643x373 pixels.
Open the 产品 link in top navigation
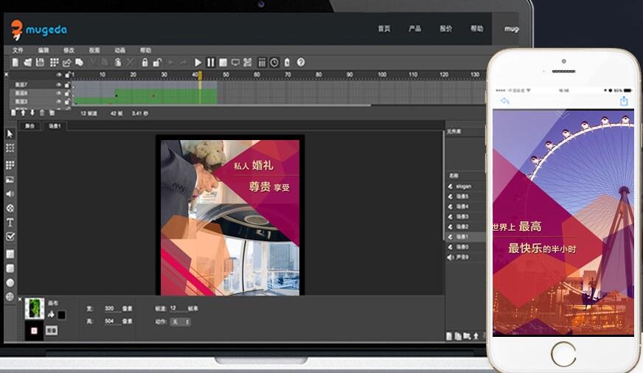[414, 29]
